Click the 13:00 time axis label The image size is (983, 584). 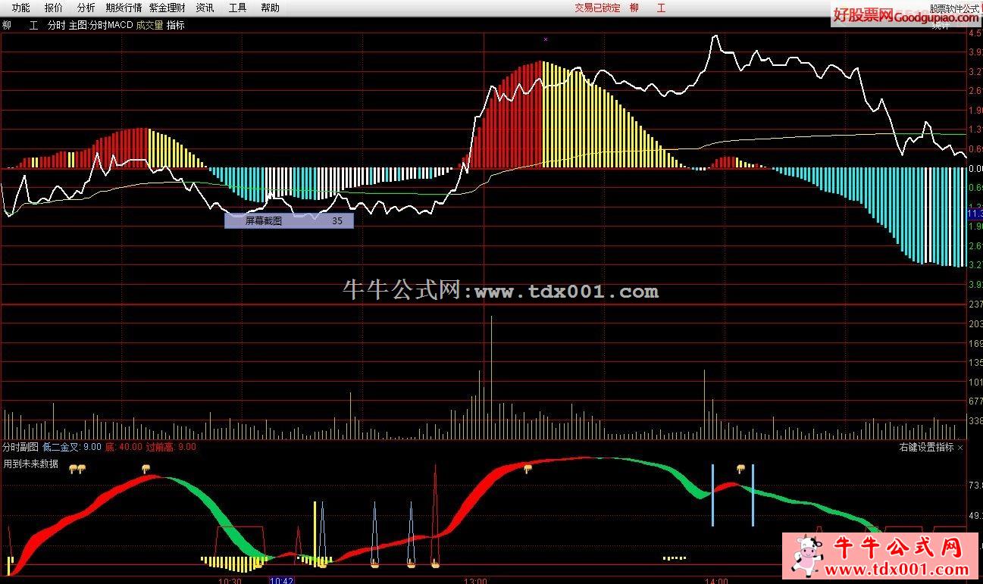tap(475, 580)
